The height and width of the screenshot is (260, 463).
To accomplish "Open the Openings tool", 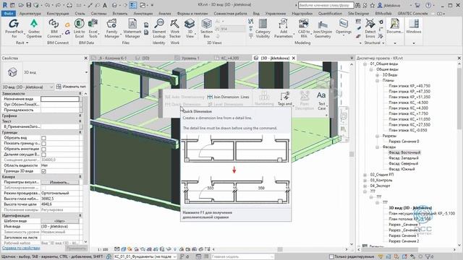I will (344, 27).
